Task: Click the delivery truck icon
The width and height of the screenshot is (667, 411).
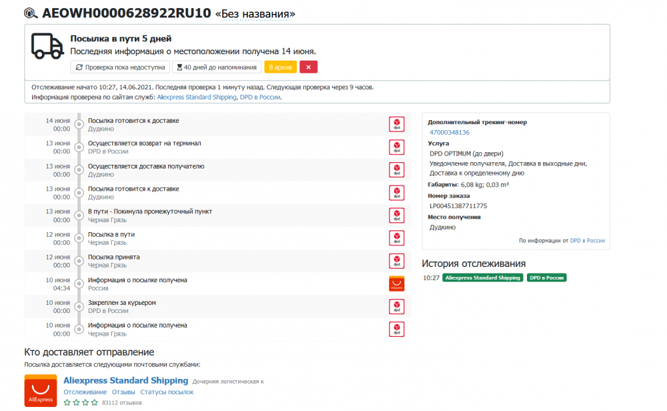Action: pos(47,46)
